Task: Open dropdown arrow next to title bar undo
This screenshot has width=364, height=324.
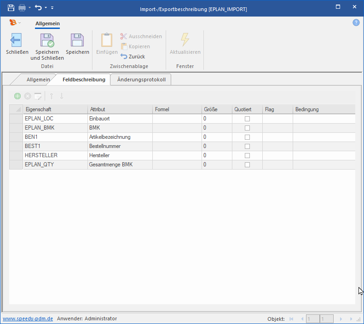Action: tap(46, 8)
